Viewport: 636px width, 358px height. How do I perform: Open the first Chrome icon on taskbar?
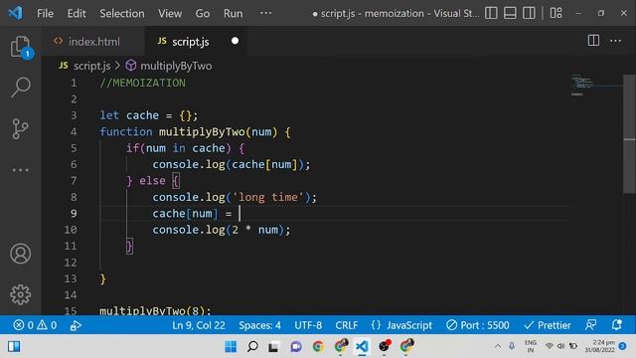click(x=318, y=346)
